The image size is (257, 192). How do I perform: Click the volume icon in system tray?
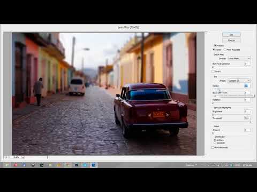click(x=226, y=165)
